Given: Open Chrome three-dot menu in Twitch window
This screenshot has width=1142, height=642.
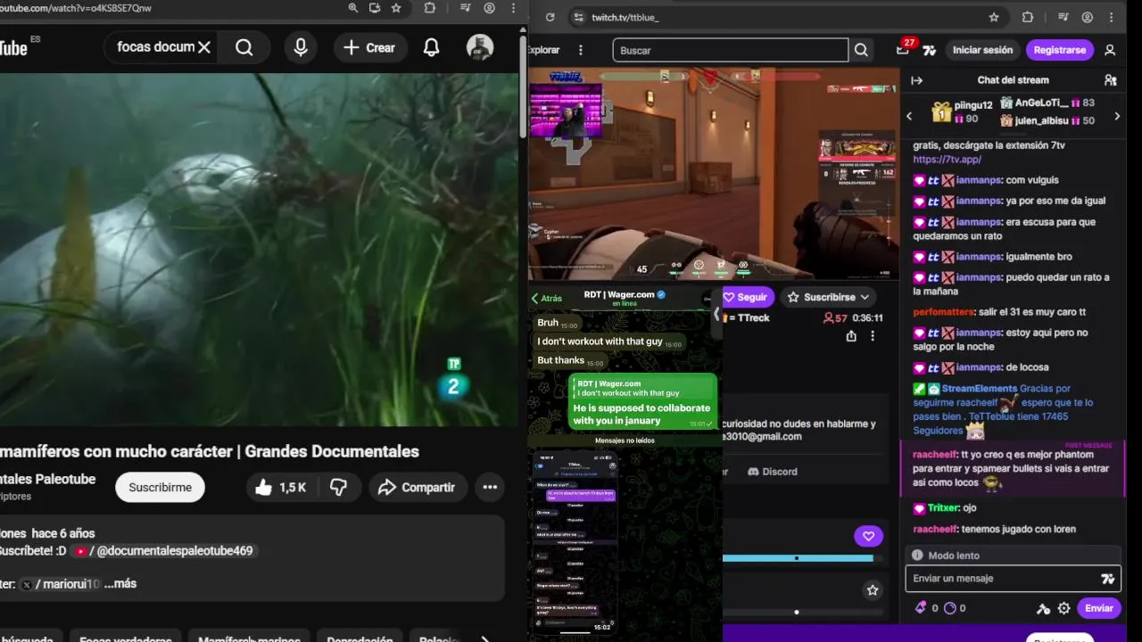Looking at the screenshot, I should pos(1112,17).
